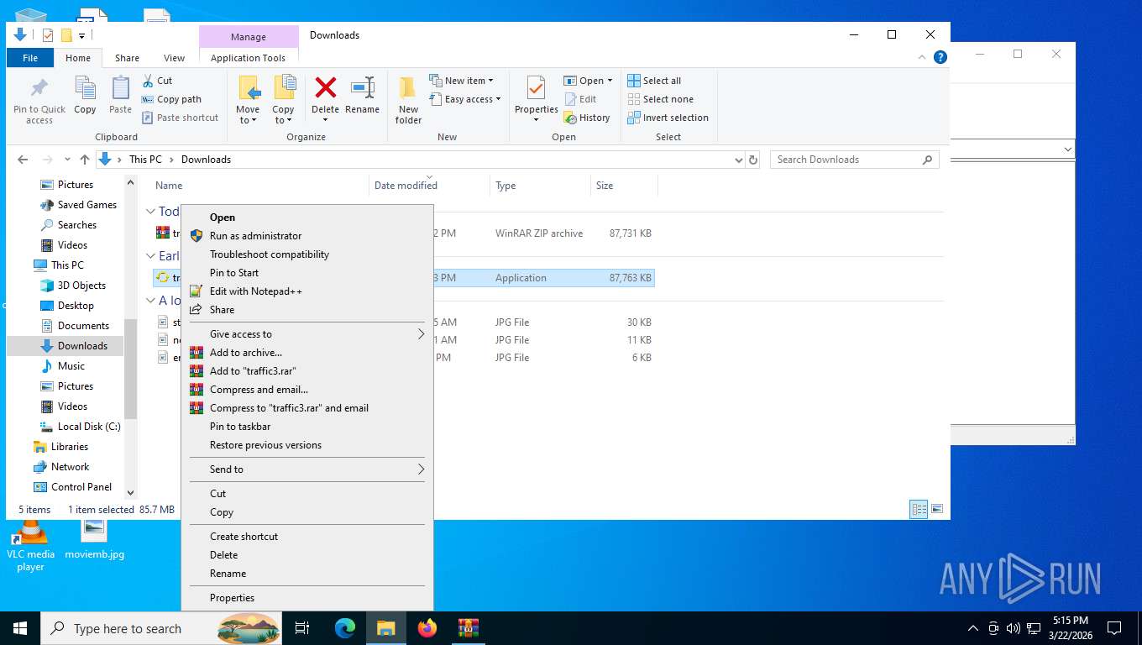1142x645 pixels.
Task: Open the Application Tools tab
Action: pyautogui.click(x=248, y=58)
